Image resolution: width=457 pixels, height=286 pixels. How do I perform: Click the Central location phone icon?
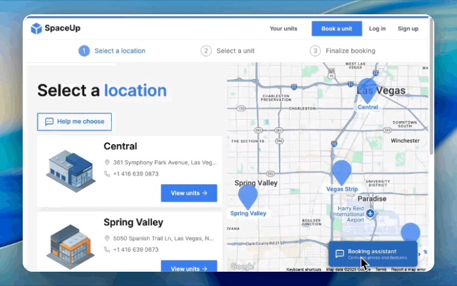(108, 174)
